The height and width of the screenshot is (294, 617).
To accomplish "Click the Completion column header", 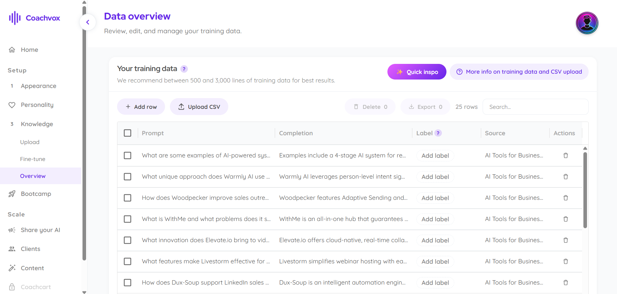I will (296, 133).
